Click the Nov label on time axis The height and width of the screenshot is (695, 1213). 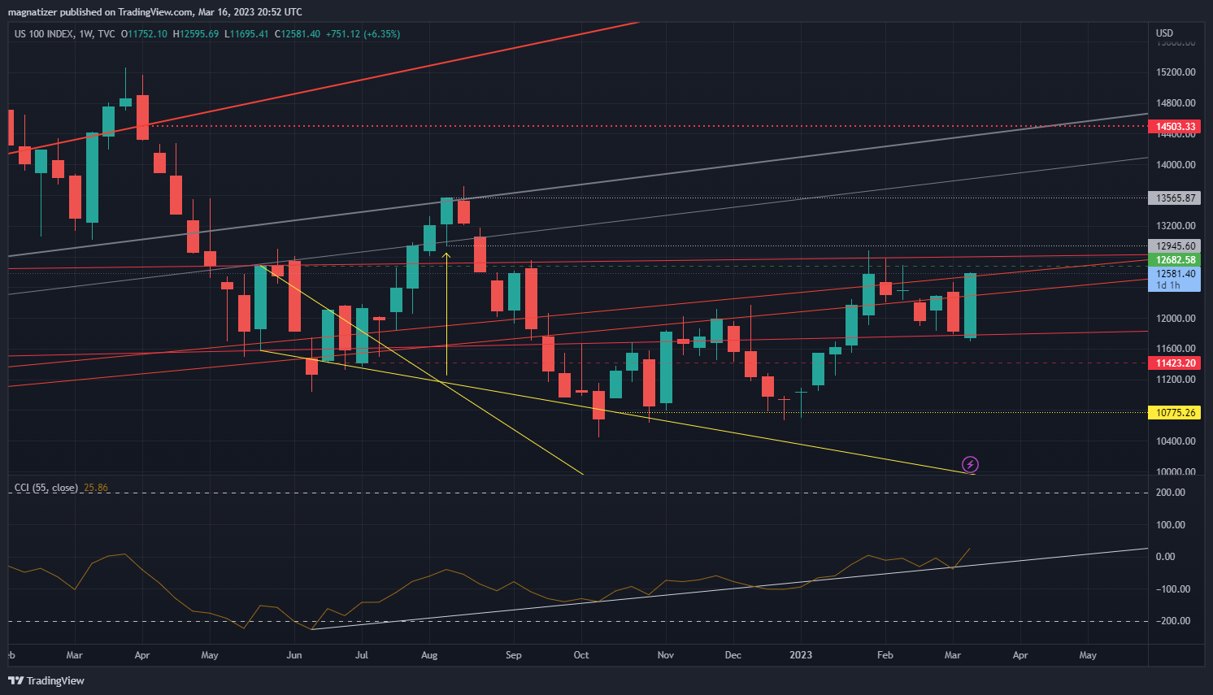(x=666, y=655)
